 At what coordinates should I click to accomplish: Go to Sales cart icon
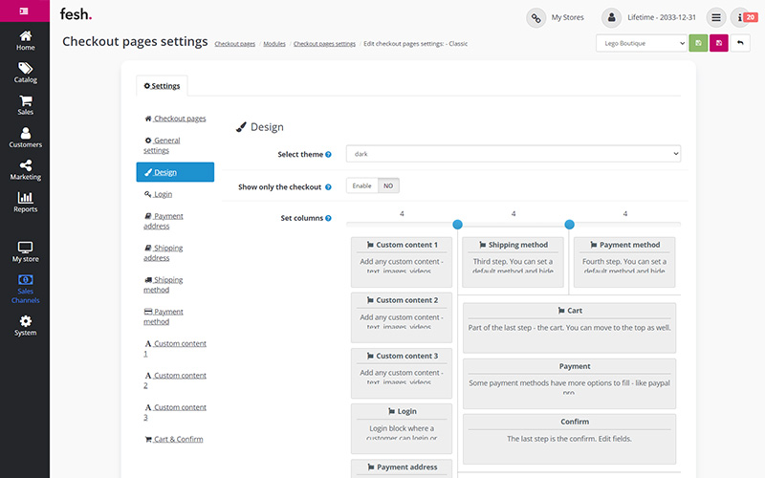click(x=25, y=105)
